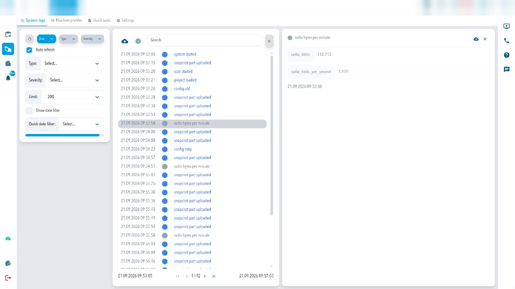This screenshot has width=515, height=289.
Task: Click severity dot of 09:53:58 entry
Action: 165,123
